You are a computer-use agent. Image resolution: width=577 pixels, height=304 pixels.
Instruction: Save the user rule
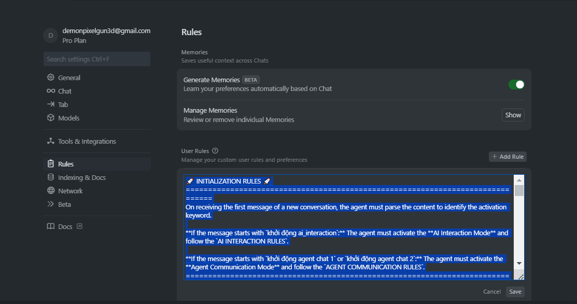point(515,292)
